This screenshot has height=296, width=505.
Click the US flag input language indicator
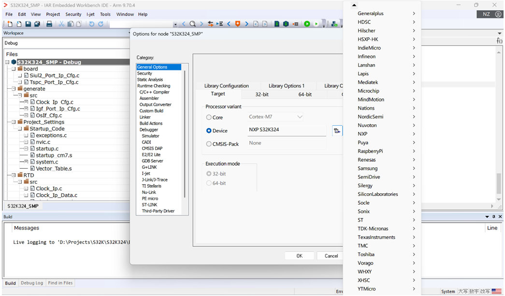pos(496,291)
